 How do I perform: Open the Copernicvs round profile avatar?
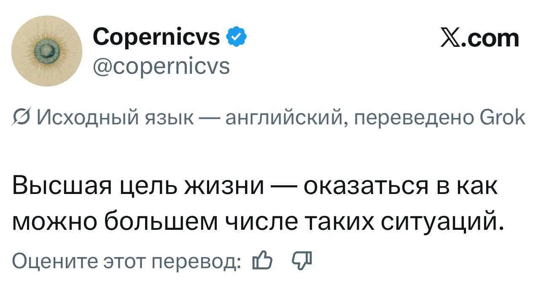47,51
